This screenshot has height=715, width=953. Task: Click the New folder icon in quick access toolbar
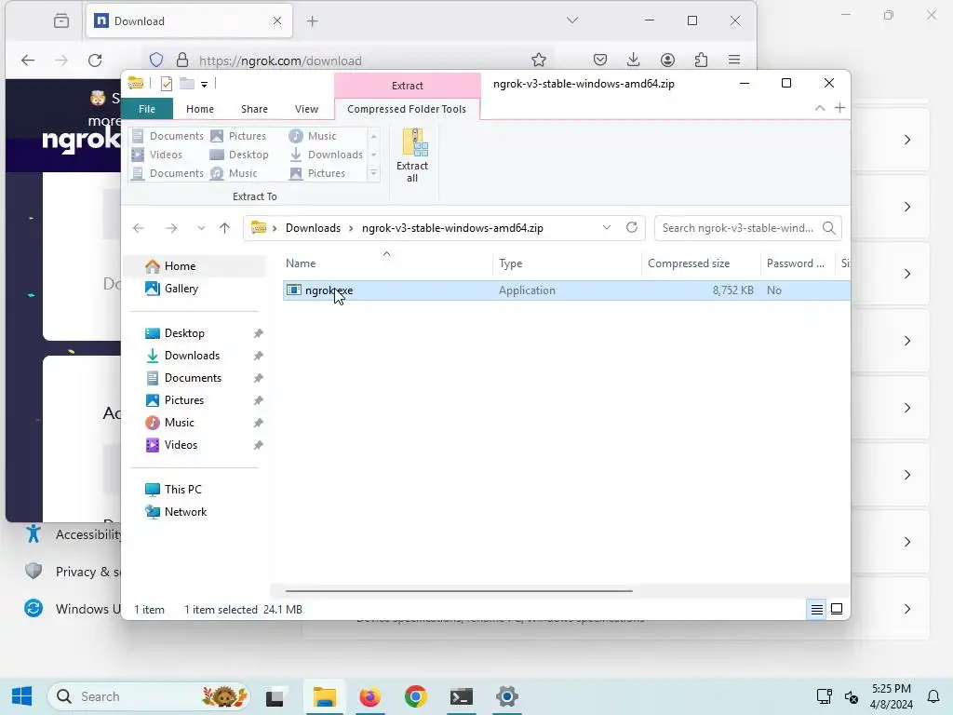tap(186, 84)
